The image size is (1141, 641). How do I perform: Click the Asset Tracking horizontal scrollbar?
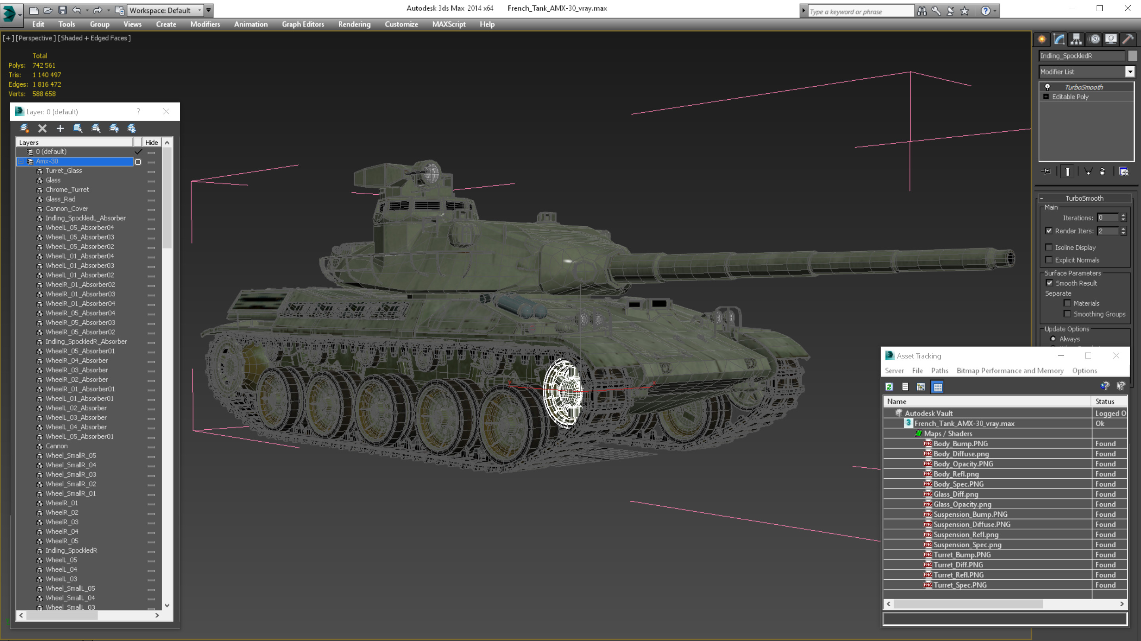(x=968, y=603)
